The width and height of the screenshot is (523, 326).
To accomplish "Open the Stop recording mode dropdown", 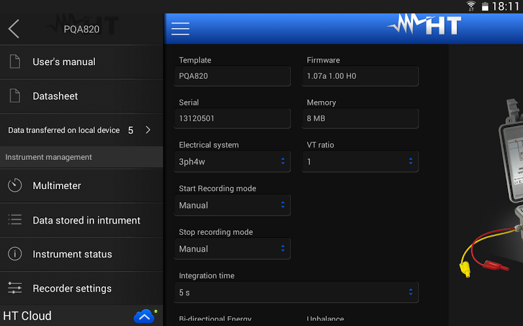I will (x=232, y=249).
